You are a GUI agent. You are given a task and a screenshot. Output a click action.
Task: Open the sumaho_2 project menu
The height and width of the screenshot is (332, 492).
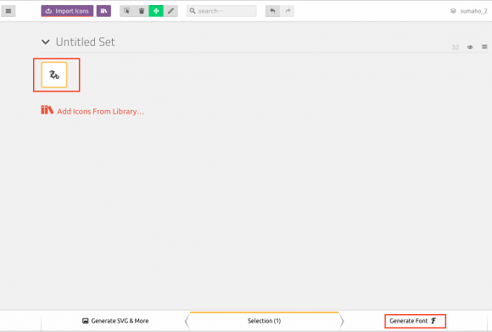(x=469, y=11)
